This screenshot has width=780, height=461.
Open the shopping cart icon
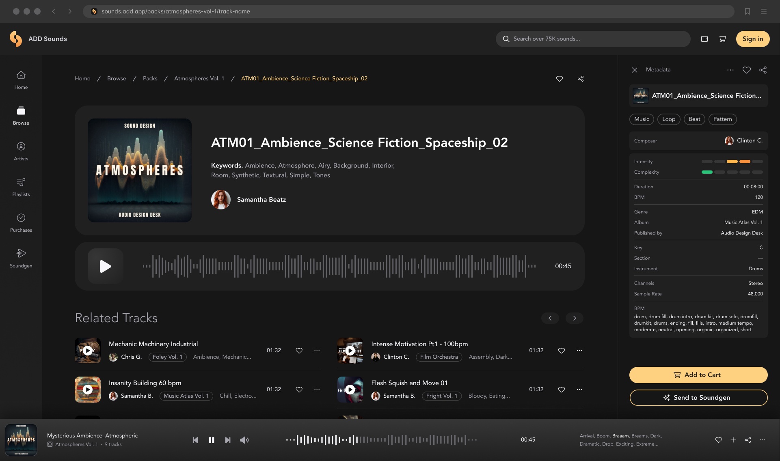click(x=722, y=39)
